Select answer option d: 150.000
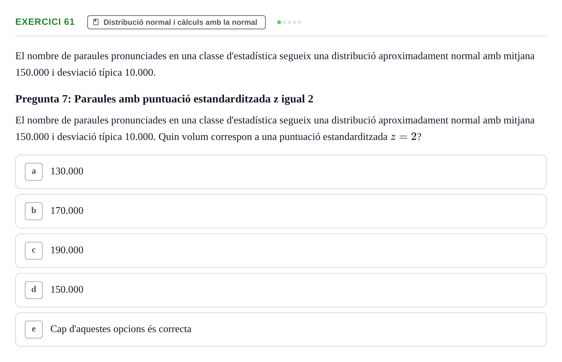562x362 pixels. [x=281, y=290]
